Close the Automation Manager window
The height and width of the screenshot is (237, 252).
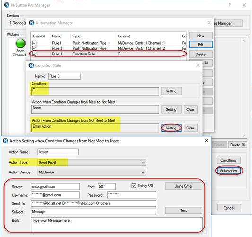coord(209,23)
